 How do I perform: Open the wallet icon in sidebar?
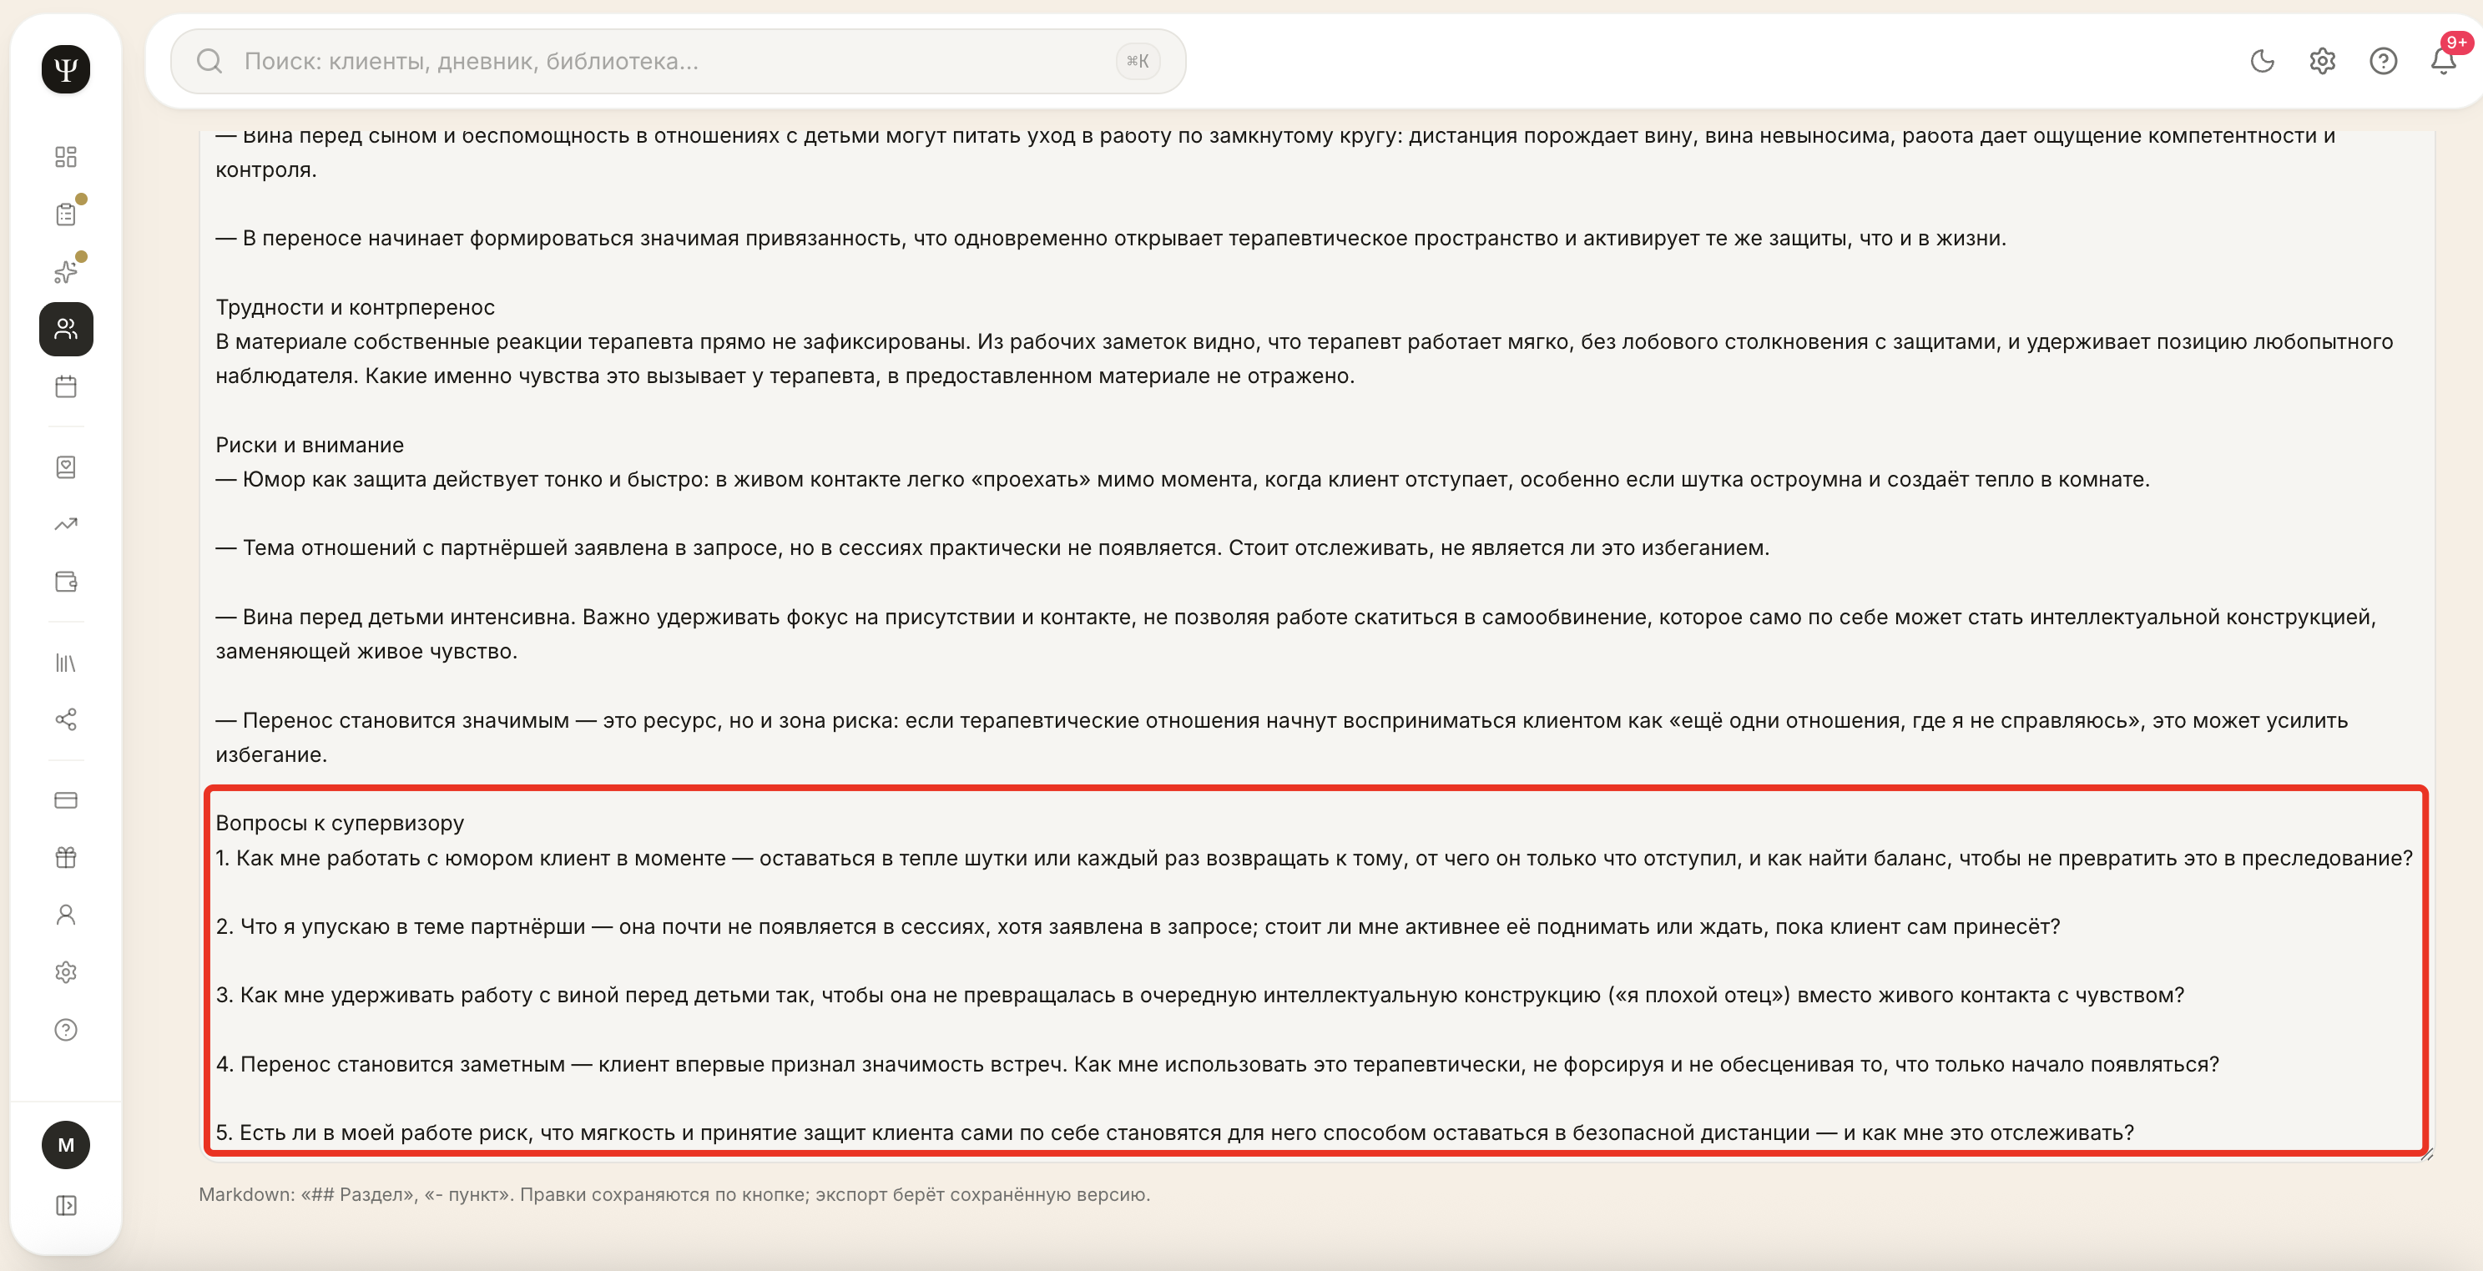(66, 582)
